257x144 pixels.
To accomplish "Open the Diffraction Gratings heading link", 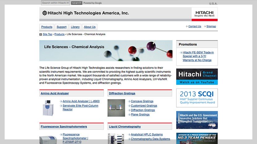I will click(122, 93).
